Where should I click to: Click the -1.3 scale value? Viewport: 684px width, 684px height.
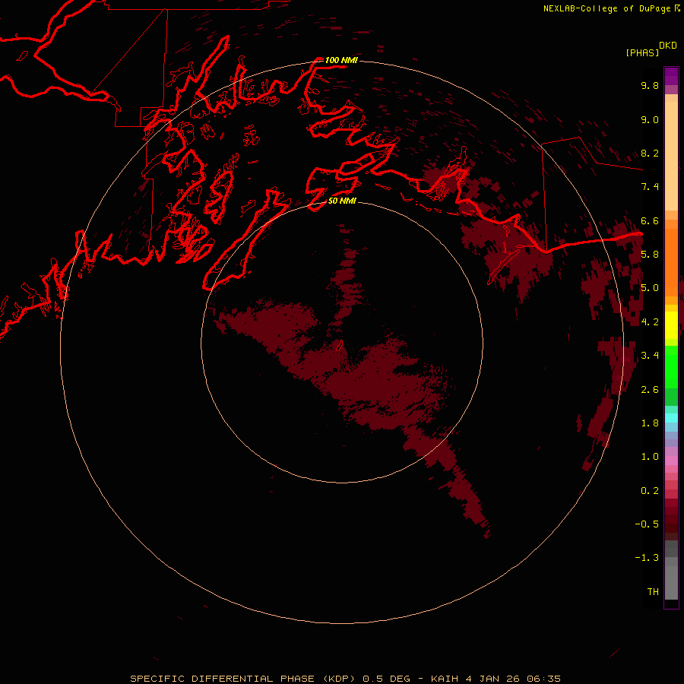[647, 558]
